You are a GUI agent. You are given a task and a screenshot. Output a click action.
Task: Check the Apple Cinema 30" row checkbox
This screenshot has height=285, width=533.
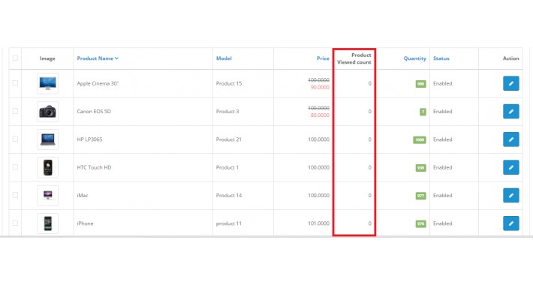tap(15, 83)
